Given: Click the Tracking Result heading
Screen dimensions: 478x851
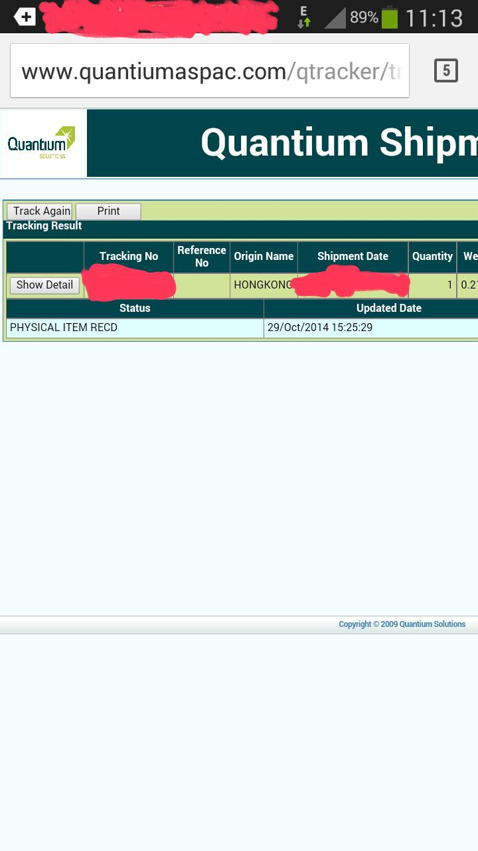Looking at the screenshot, I should click(44, 226).
